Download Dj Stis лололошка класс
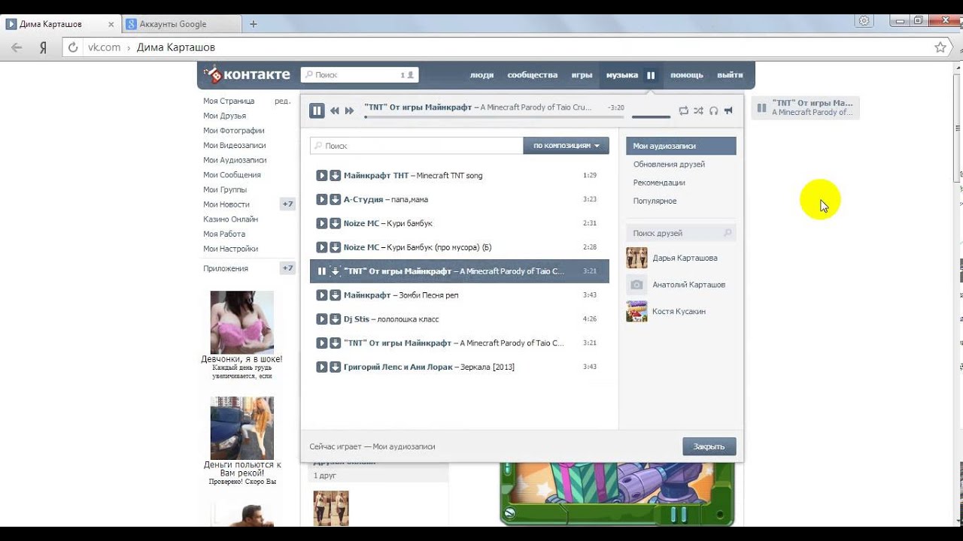 tap(336, 319)
